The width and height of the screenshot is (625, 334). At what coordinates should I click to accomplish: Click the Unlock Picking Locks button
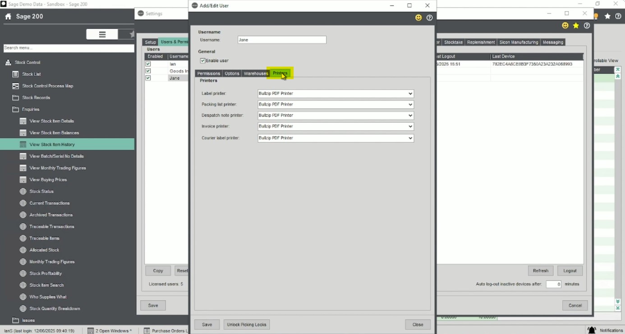[246, 325]
